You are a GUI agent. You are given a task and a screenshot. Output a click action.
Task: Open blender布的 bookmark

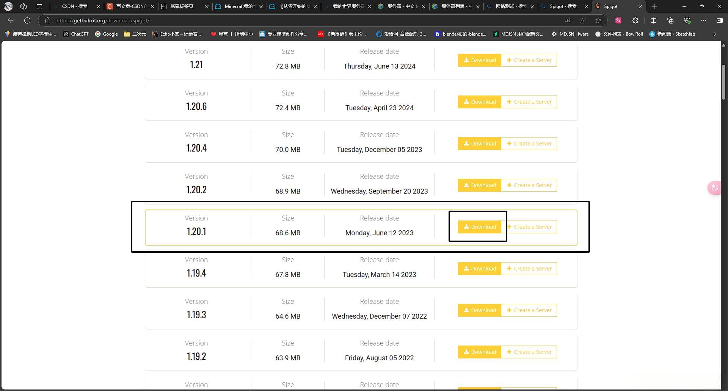click(460, 34)
